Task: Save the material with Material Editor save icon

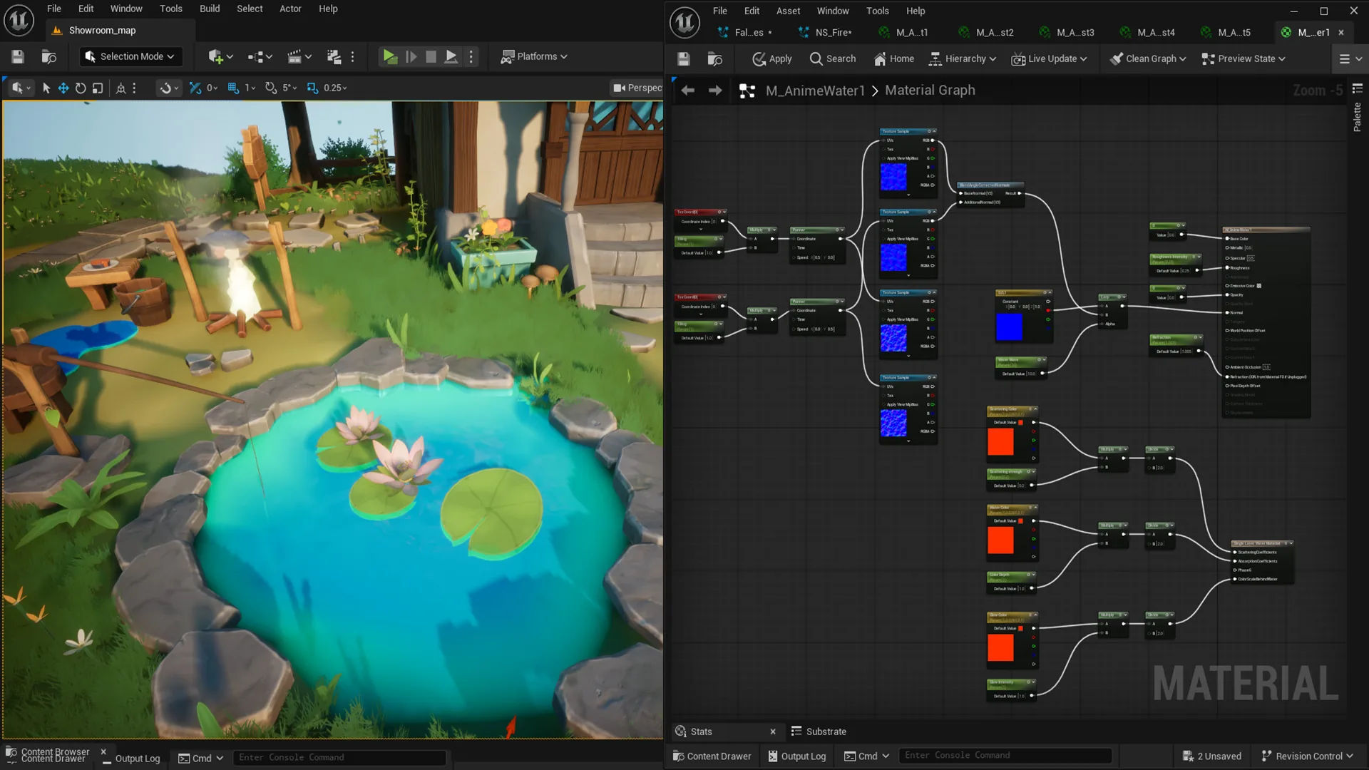Action: (683, 58)
